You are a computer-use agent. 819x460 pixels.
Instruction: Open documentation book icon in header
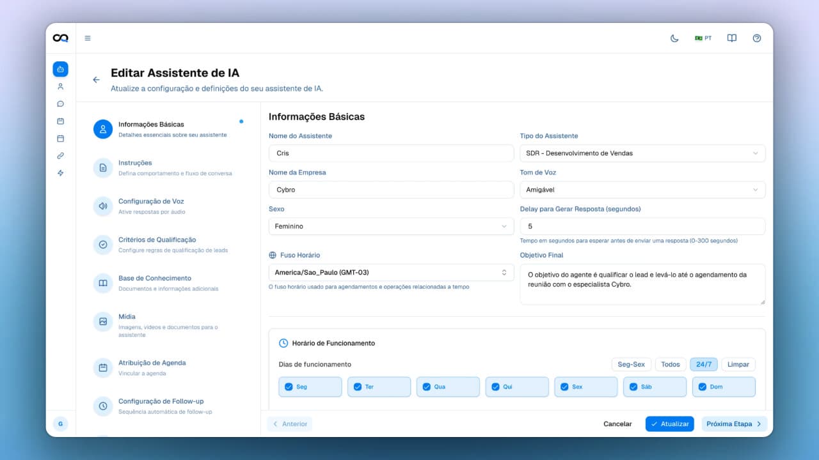coord(731,38)
